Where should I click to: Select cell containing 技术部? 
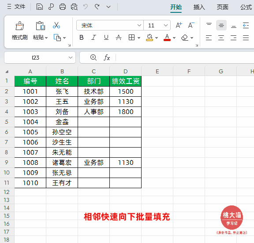pos(93,91)
